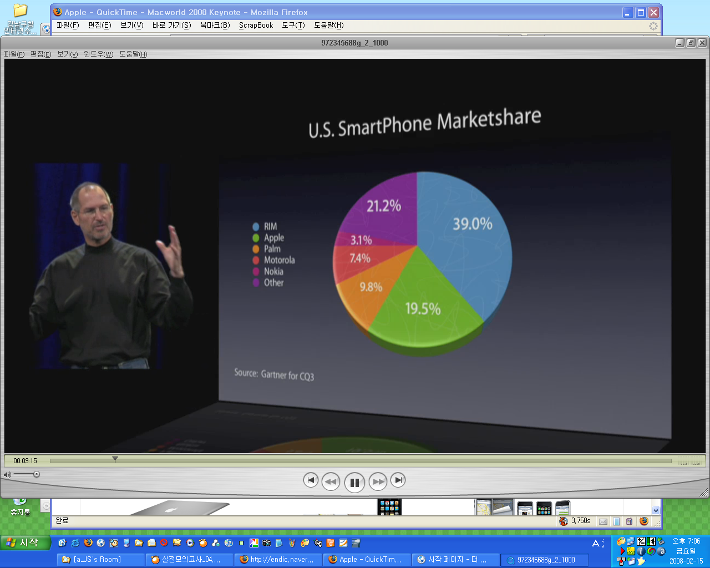The height and width of the screenshot is (568, 710).
Task: Click the blue page icon in Firefox status bar
Action: (616, 521)
